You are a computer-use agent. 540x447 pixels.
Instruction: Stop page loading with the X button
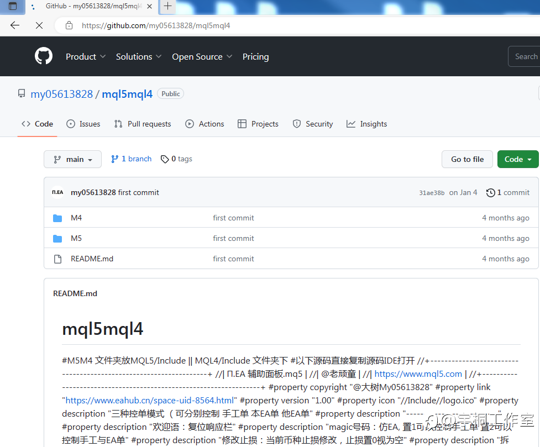point(39,25)
